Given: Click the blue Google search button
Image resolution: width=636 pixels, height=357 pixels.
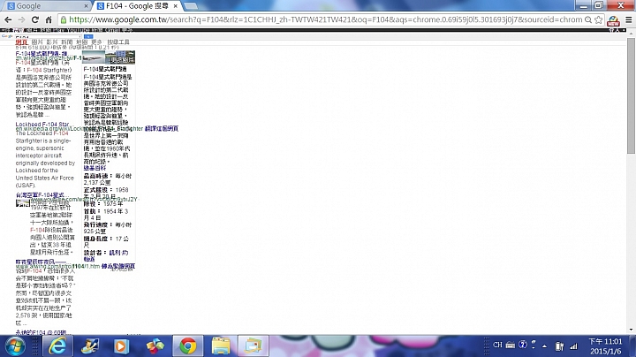Looking at the screenshot, I should tap(88, 36).
